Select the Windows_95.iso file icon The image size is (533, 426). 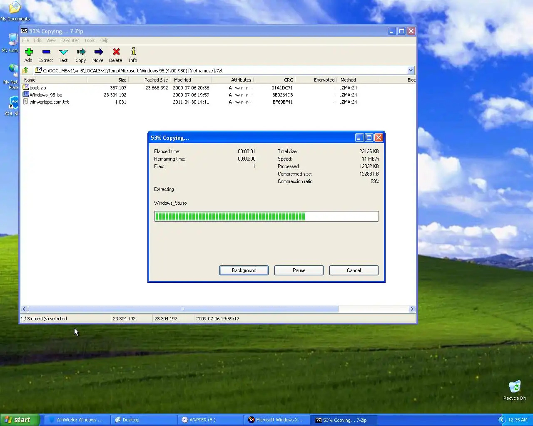tap(26, 94)
